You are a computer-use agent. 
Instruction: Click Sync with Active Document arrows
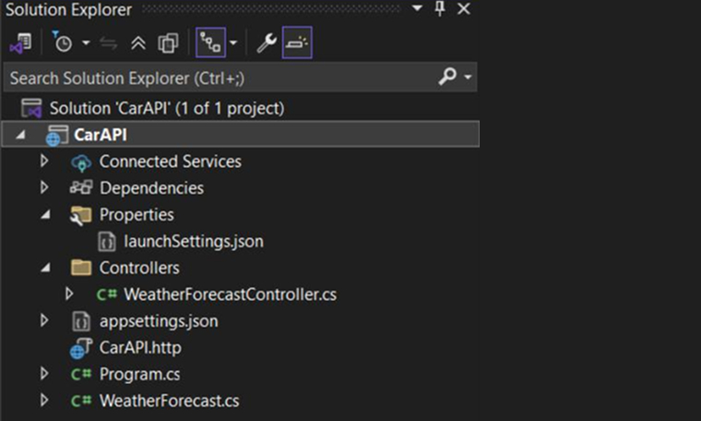109,43
